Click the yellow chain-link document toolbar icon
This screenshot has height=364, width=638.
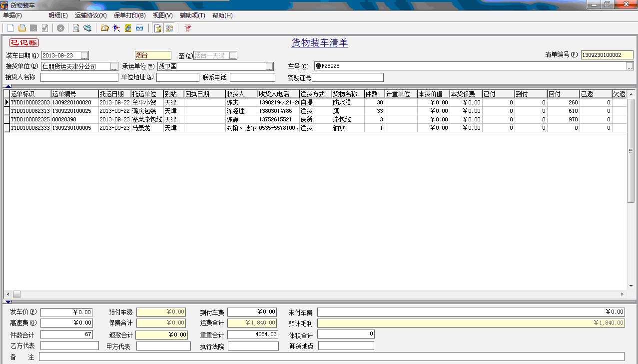[128, 28]
